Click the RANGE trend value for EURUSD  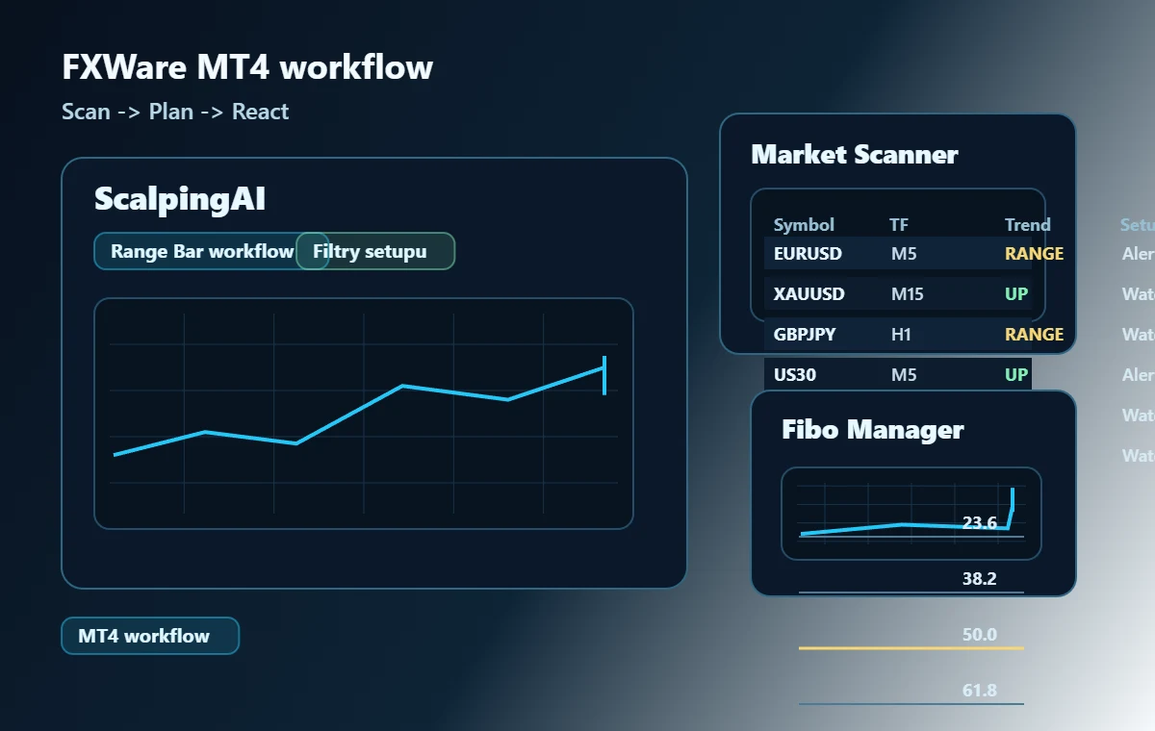click(1035, 254)
